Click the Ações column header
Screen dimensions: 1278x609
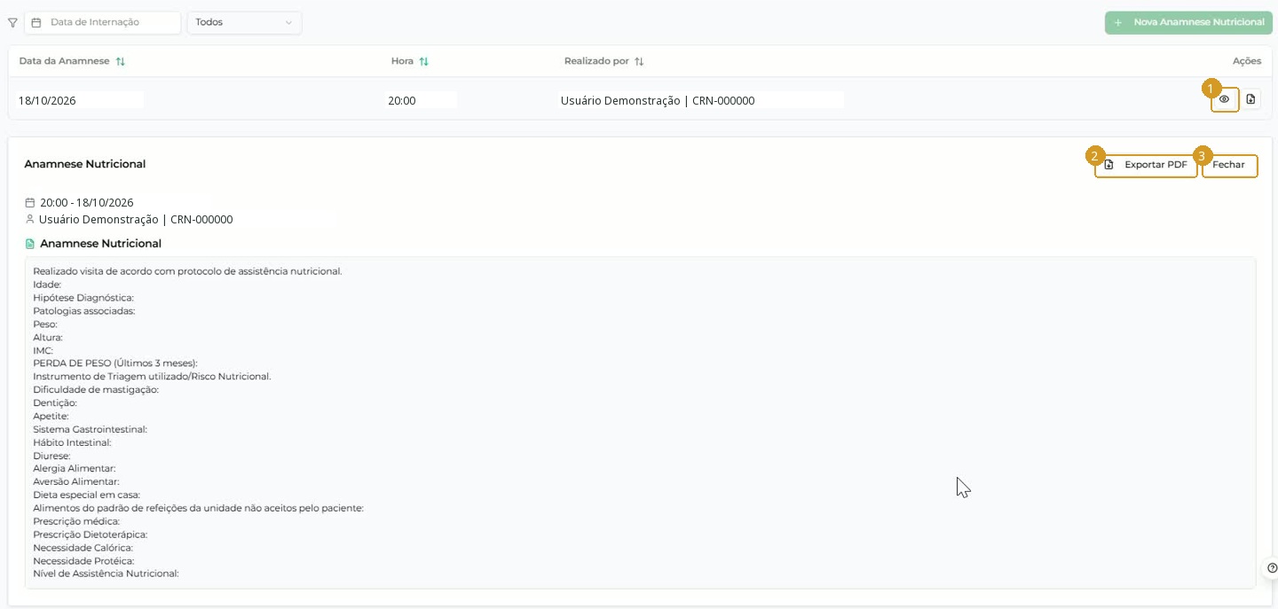pyautogui.click(x=1247, y=61)
